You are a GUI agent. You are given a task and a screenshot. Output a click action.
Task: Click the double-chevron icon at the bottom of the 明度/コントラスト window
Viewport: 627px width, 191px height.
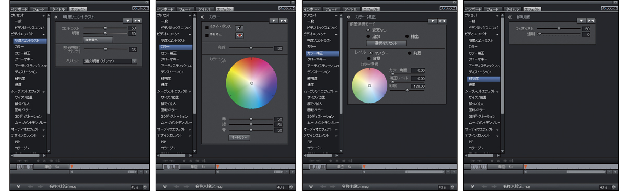(x=19, y=186)
